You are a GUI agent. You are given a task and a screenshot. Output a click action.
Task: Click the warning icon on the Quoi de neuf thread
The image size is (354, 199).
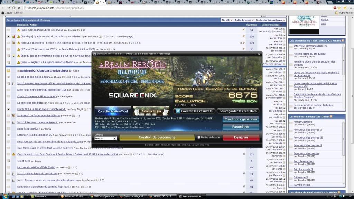click(13, 154)
